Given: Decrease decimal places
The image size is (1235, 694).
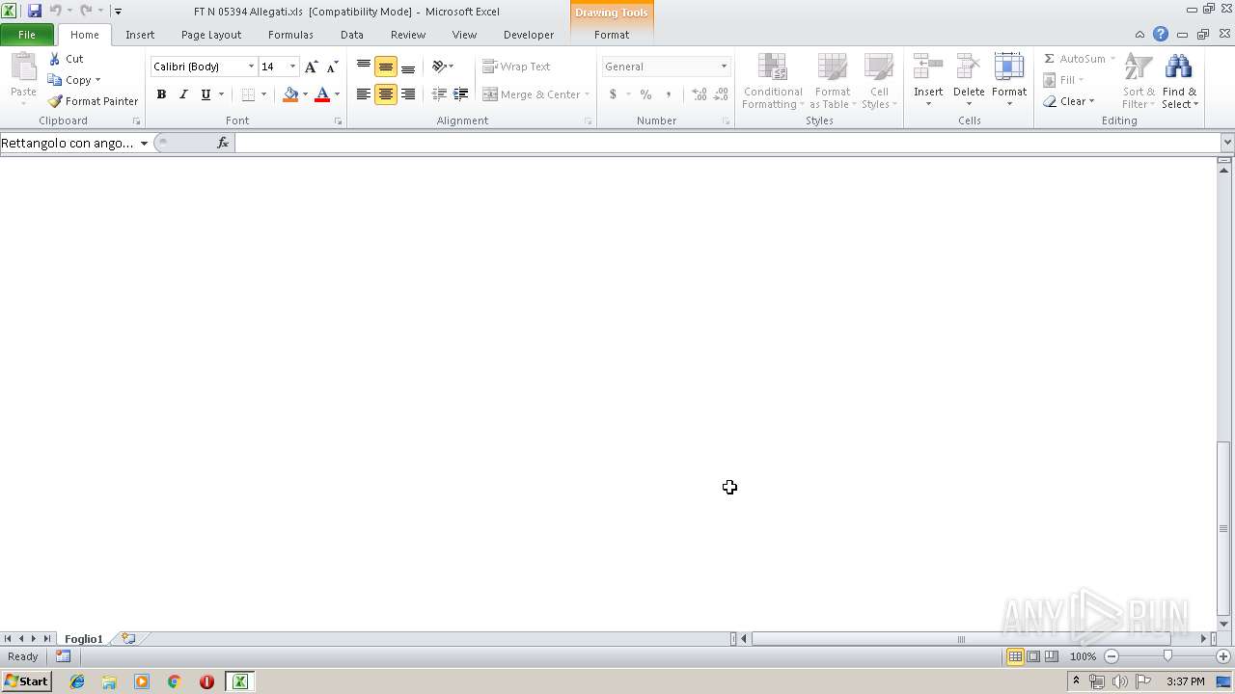Looking at the screenshot, I should (x=721, y=94).
